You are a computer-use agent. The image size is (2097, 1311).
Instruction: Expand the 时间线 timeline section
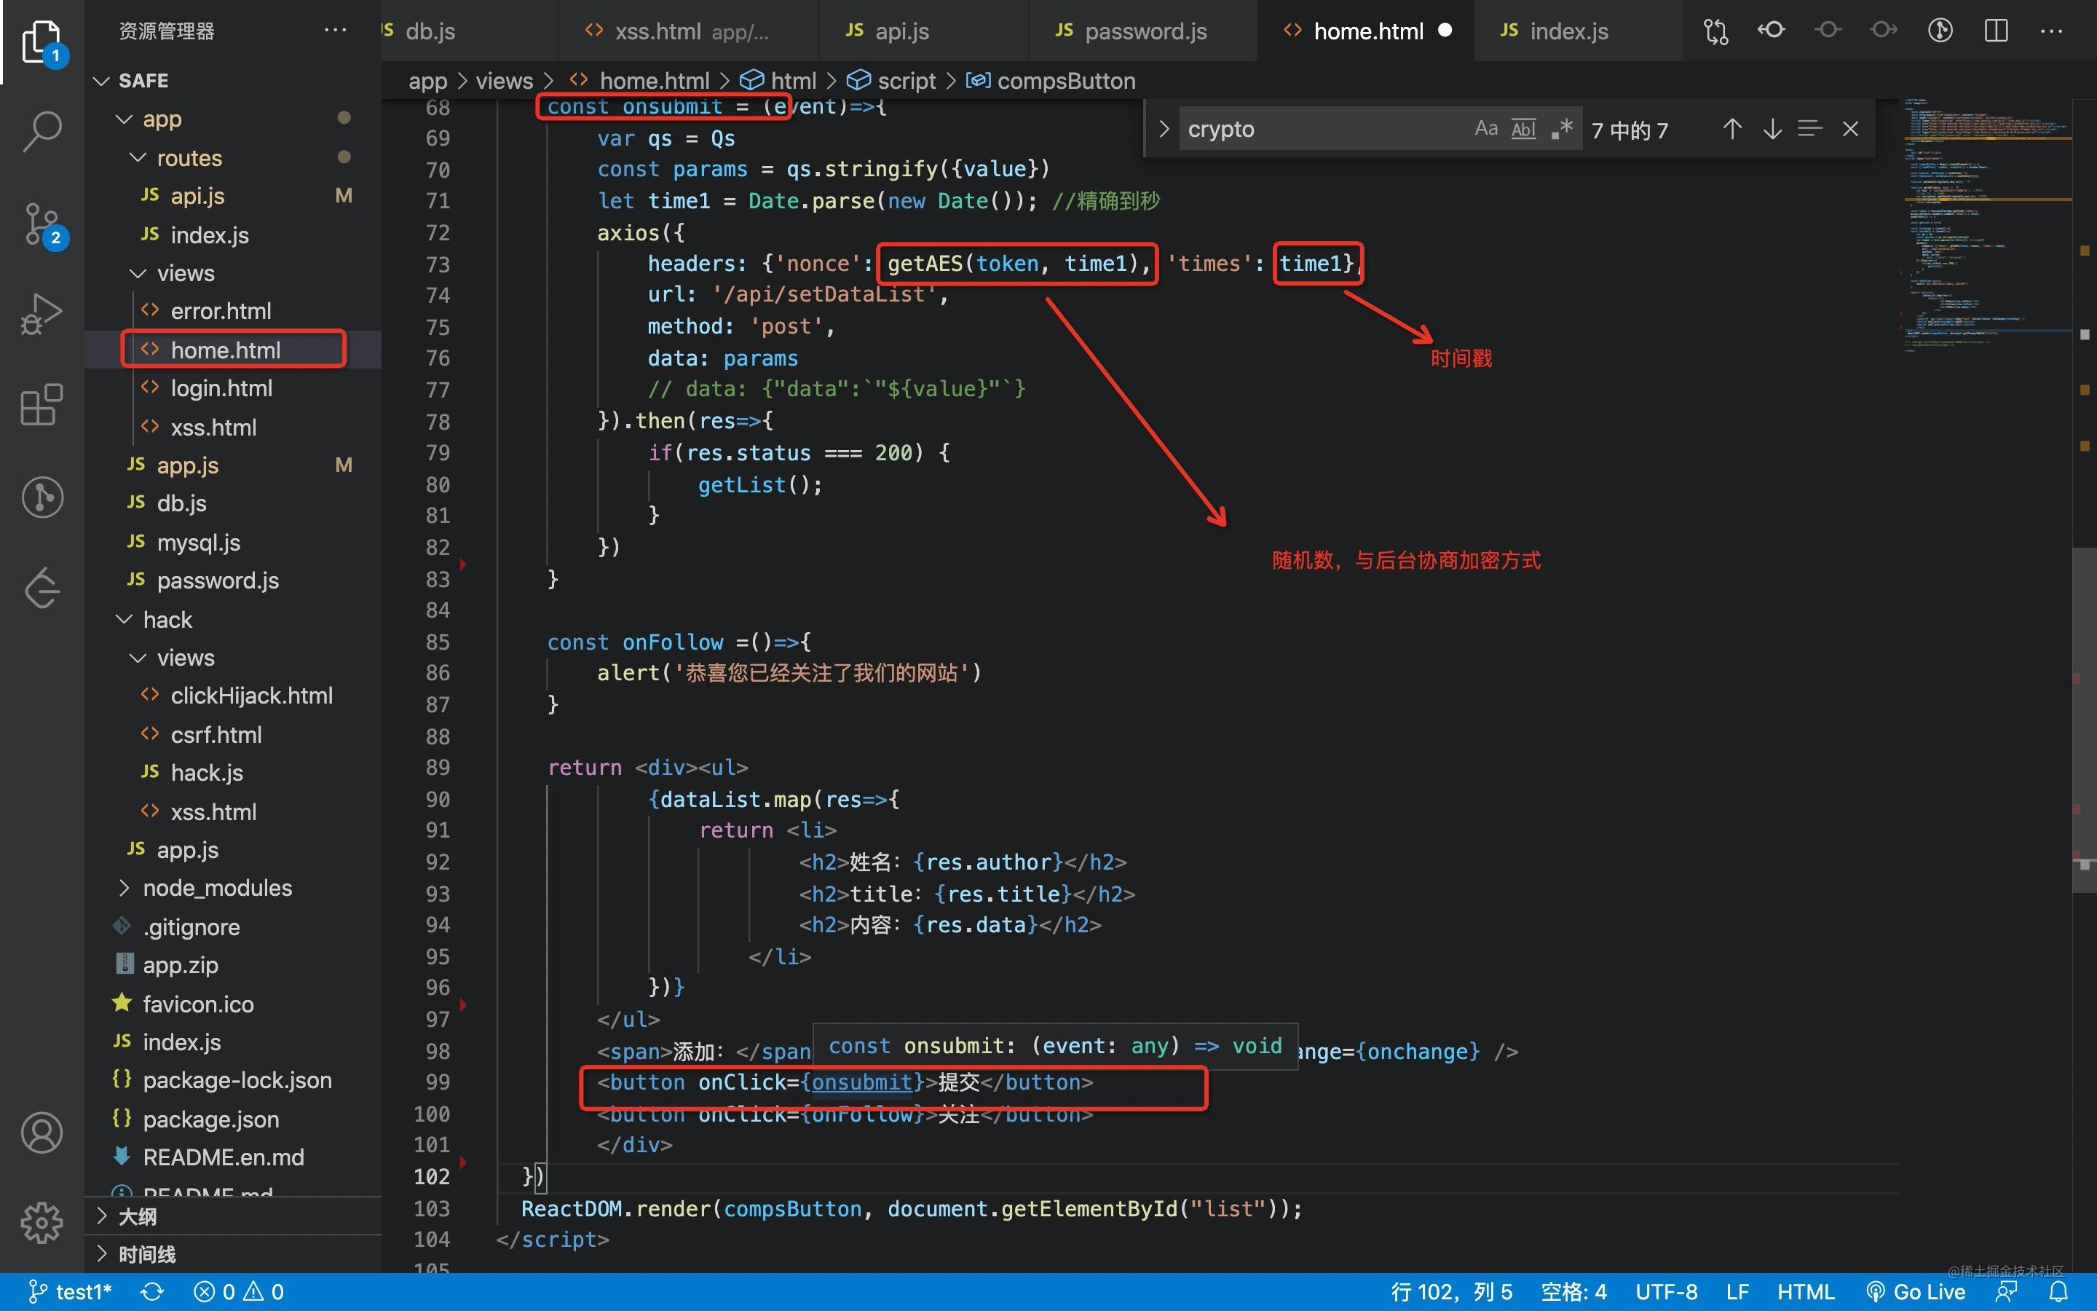tap(101, 1253)
